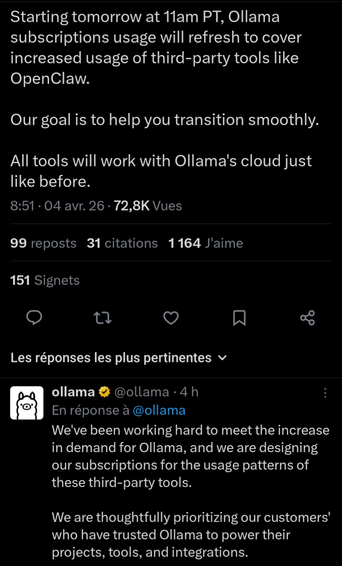Open the three-dot menu on ollama's reply
The image size is (342, 566).
325,393
